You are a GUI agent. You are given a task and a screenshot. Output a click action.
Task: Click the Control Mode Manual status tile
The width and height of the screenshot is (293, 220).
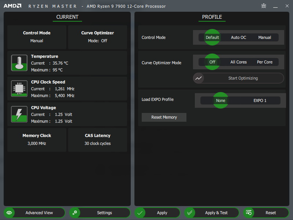(37, 37)
